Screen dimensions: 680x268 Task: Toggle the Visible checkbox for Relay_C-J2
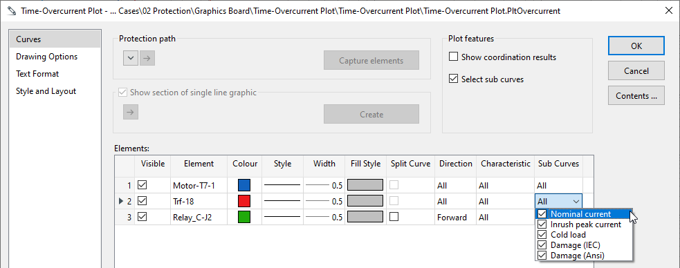tap(143, 218)
